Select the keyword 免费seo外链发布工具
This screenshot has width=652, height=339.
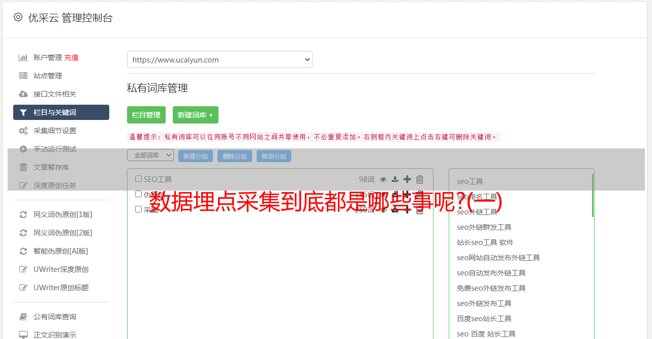[x=491, y=288]
